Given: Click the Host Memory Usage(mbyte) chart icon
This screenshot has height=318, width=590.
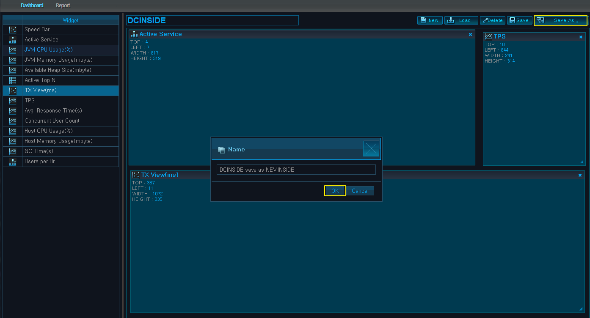Looking at the screenshot, I should (13, 141).
